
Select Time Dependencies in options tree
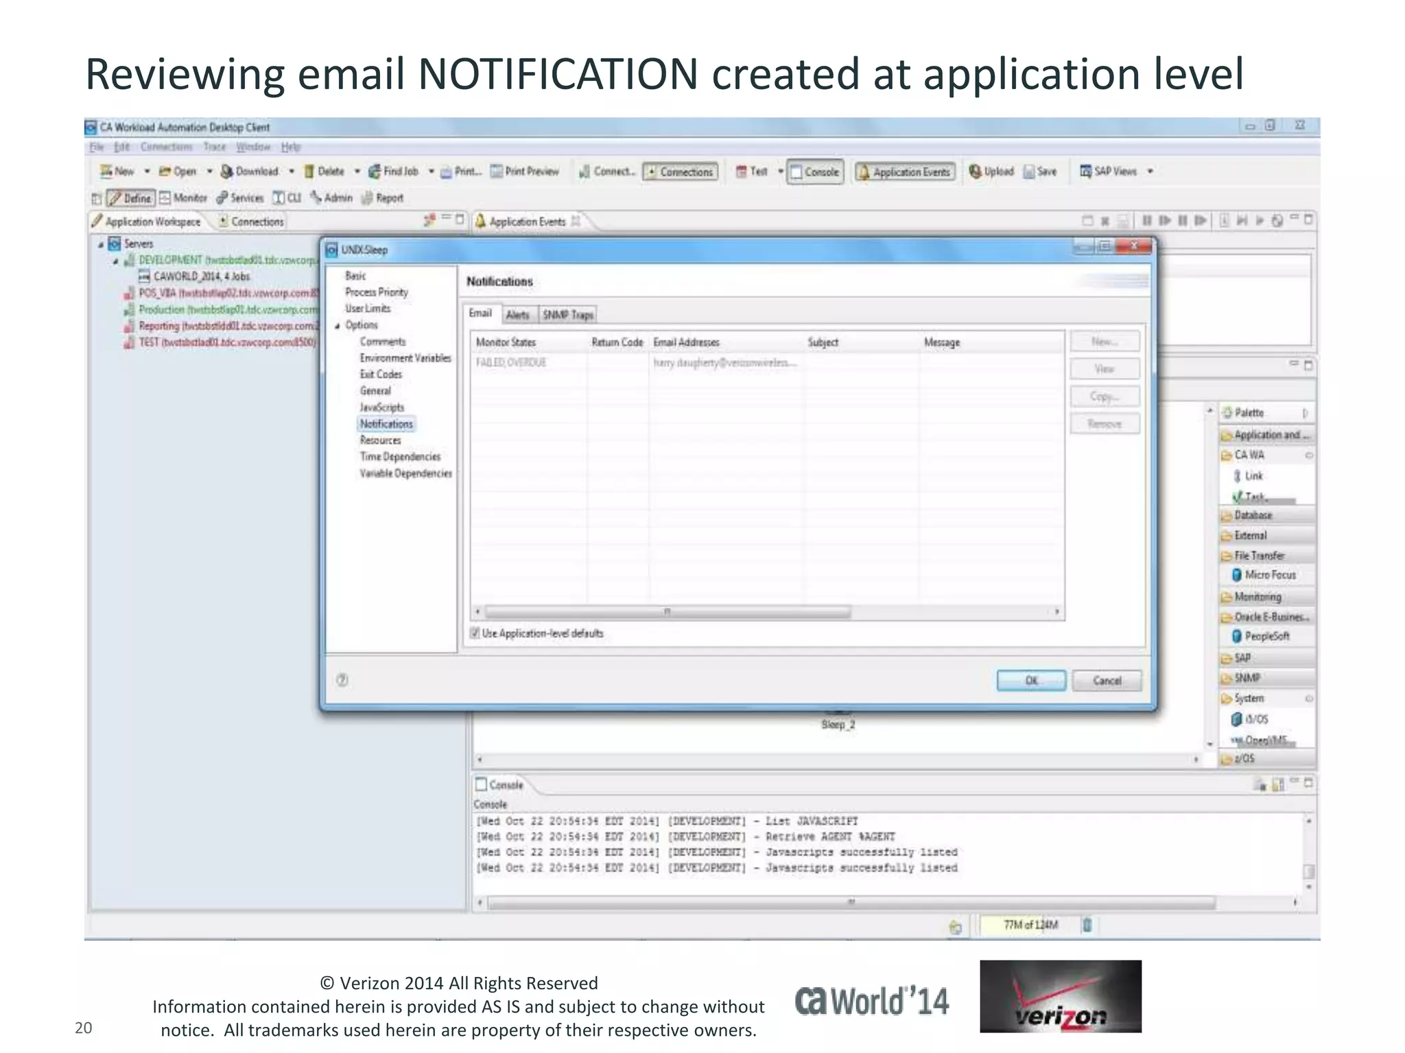(x=400, y=457)
